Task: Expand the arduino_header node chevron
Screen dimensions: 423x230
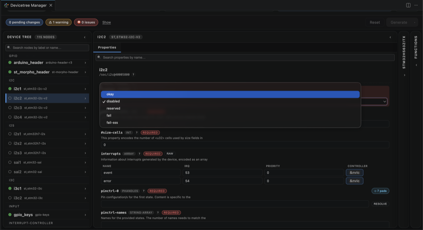Action: click(85, 63)
